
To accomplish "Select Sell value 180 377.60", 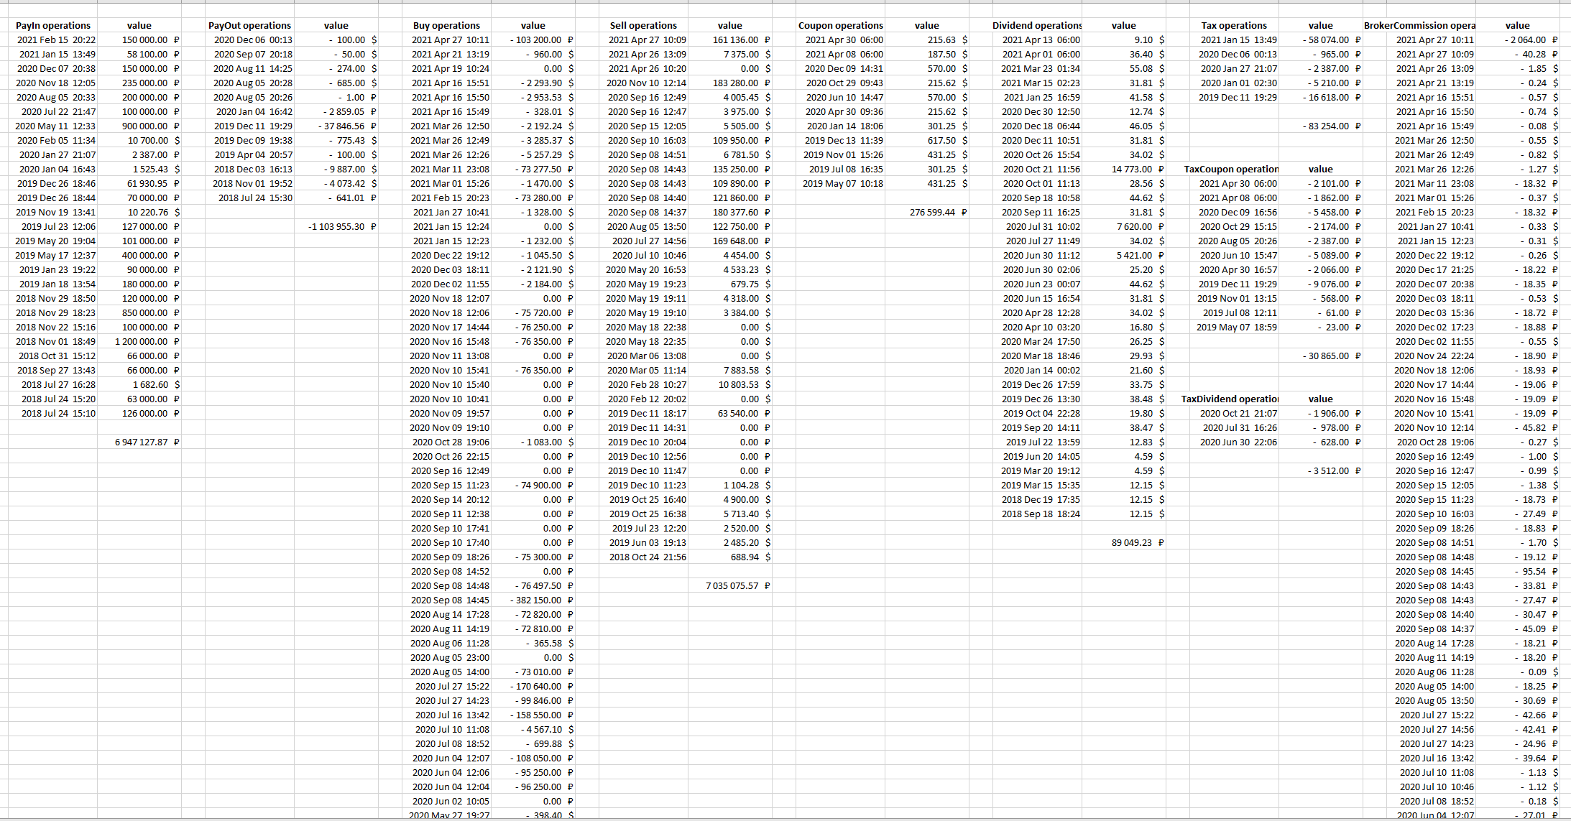I will click(x=730, y=212).
